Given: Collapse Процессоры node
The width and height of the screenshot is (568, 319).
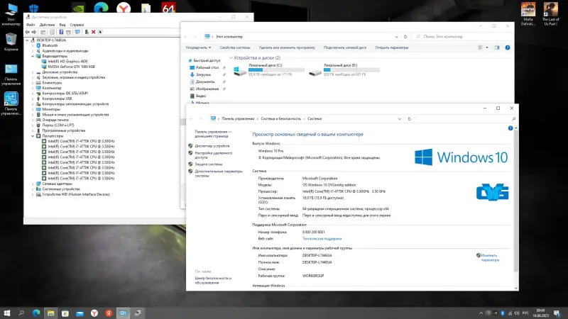Looking at the screenshot, I should (33, 135).
